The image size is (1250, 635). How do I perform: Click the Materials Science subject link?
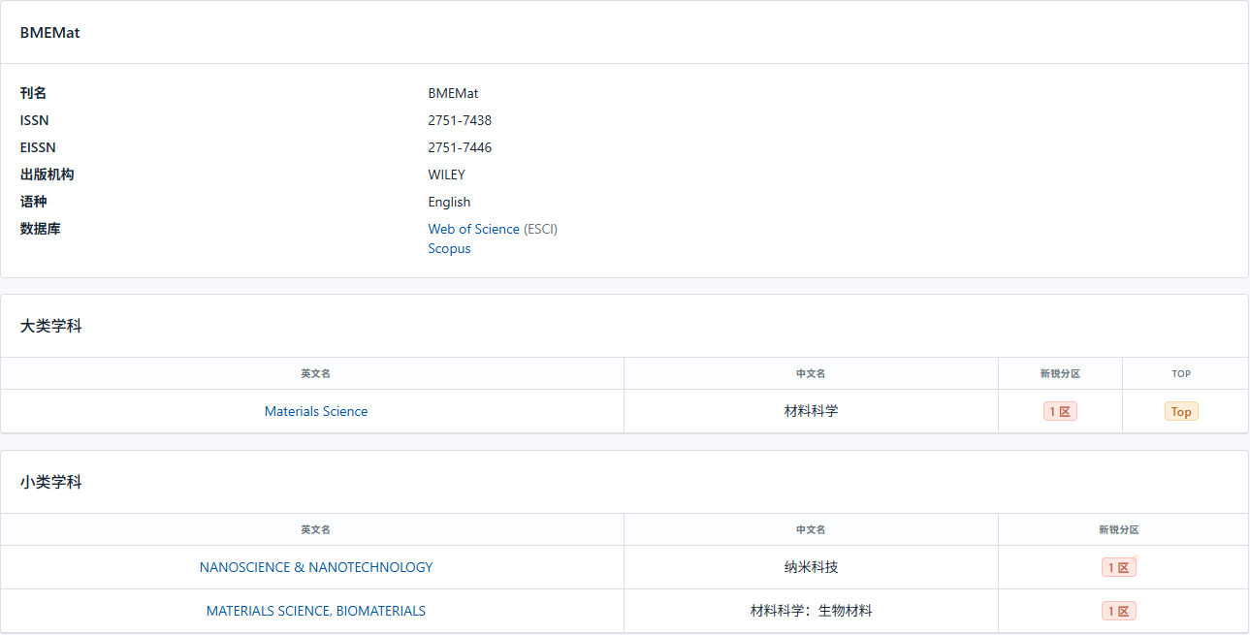(316, 411)
